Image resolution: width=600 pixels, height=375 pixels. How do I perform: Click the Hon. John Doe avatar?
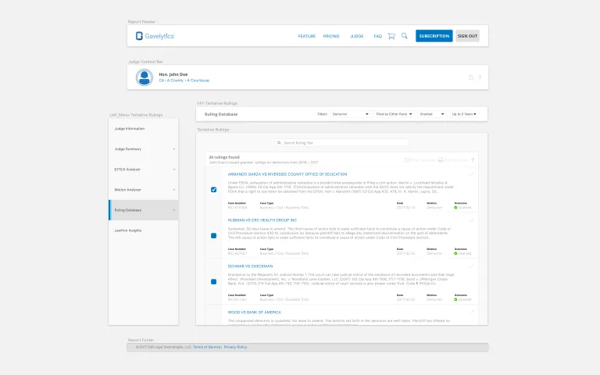coord(145,77)
